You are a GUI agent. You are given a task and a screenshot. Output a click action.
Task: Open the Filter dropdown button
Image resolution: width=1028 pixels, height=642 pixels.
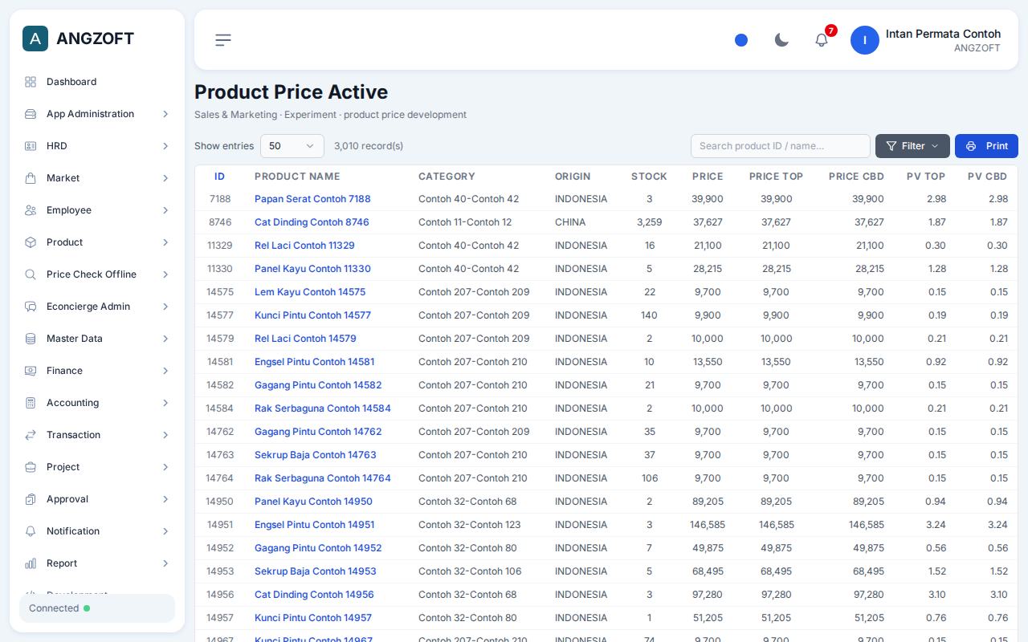(912, 146)
